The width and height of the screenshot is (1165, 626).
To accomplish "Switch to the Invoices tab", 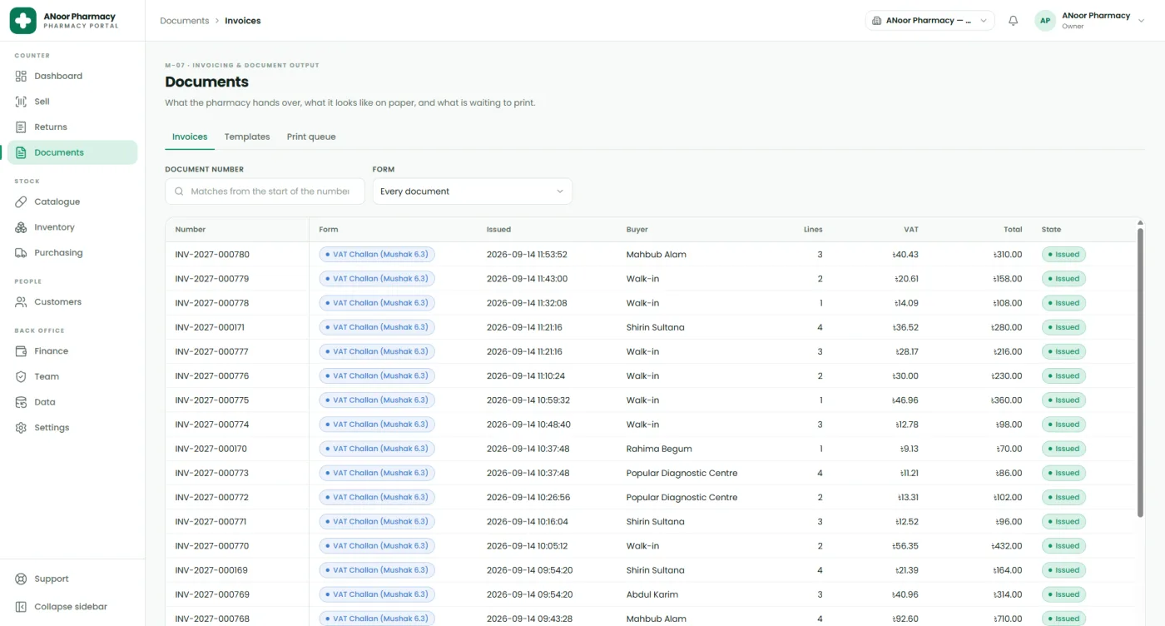I will coord(190,137).
